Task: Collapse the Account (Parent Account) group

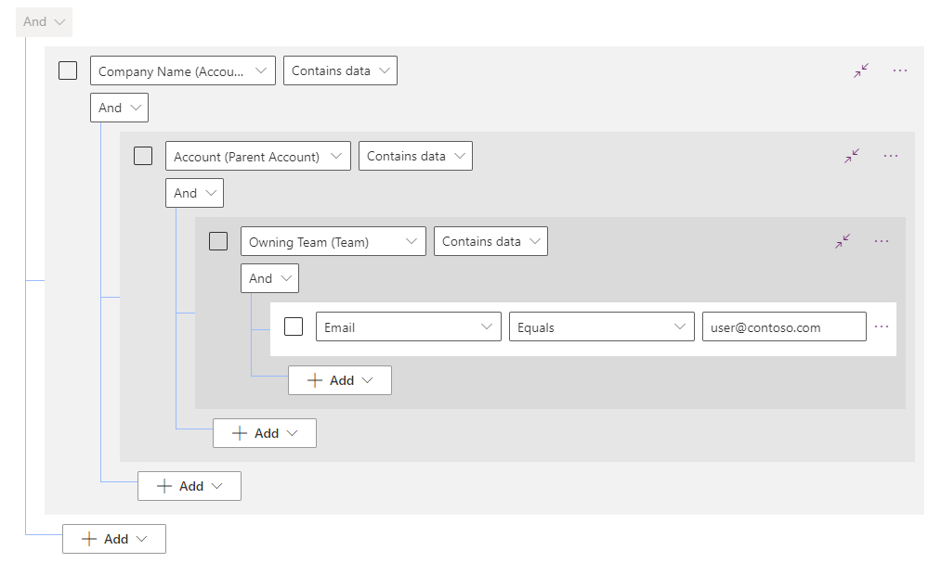Action: tap(850, 155)
